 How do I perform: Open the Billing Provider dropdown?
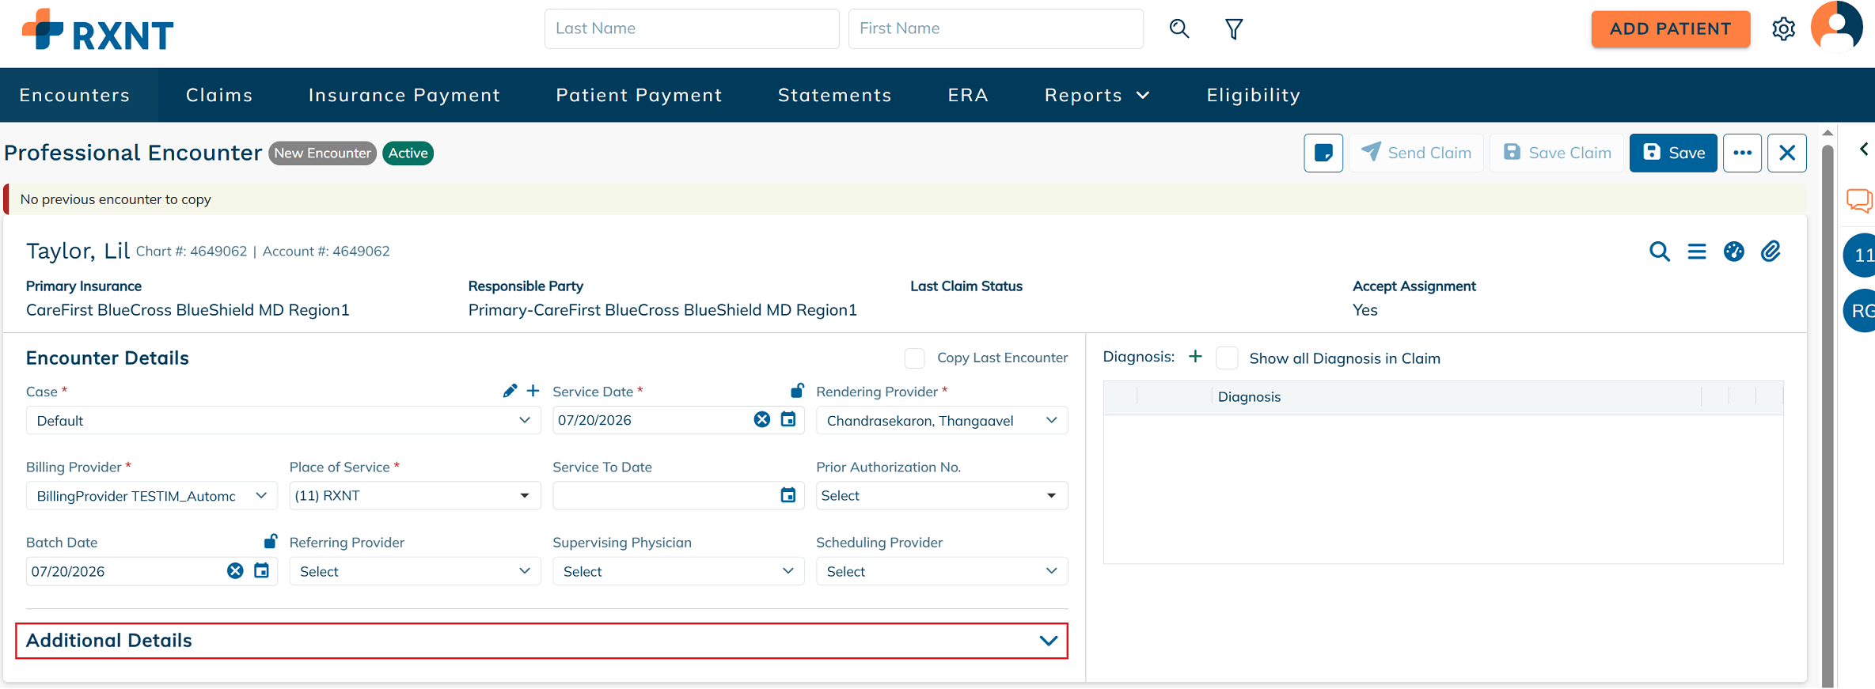(x=152, y=496)
